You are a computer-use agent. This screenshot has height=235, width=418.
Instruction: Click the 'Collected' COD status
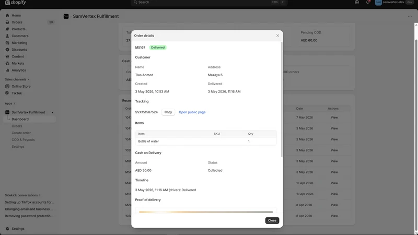tap(215, 171)
